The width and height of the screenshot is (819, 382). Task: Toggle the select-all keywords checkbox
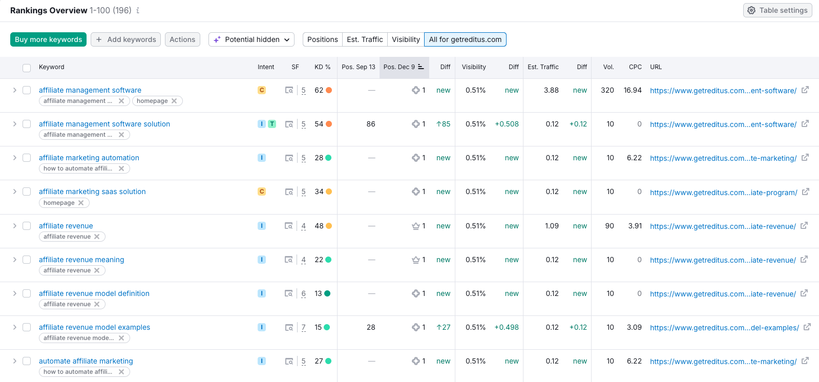27,68
